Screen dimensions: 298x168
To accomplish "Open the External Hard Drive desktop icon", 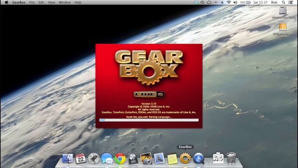I will point(283,27).
